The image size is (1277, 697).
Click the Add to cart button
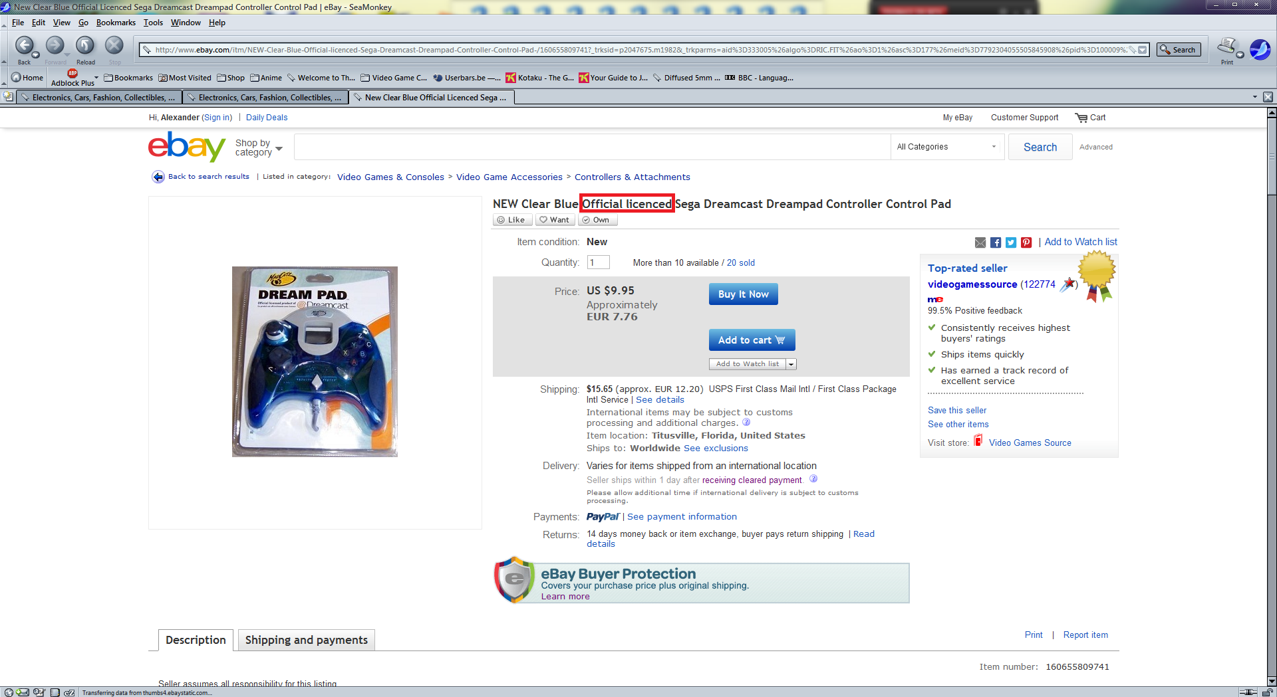(x=752, y=340)
